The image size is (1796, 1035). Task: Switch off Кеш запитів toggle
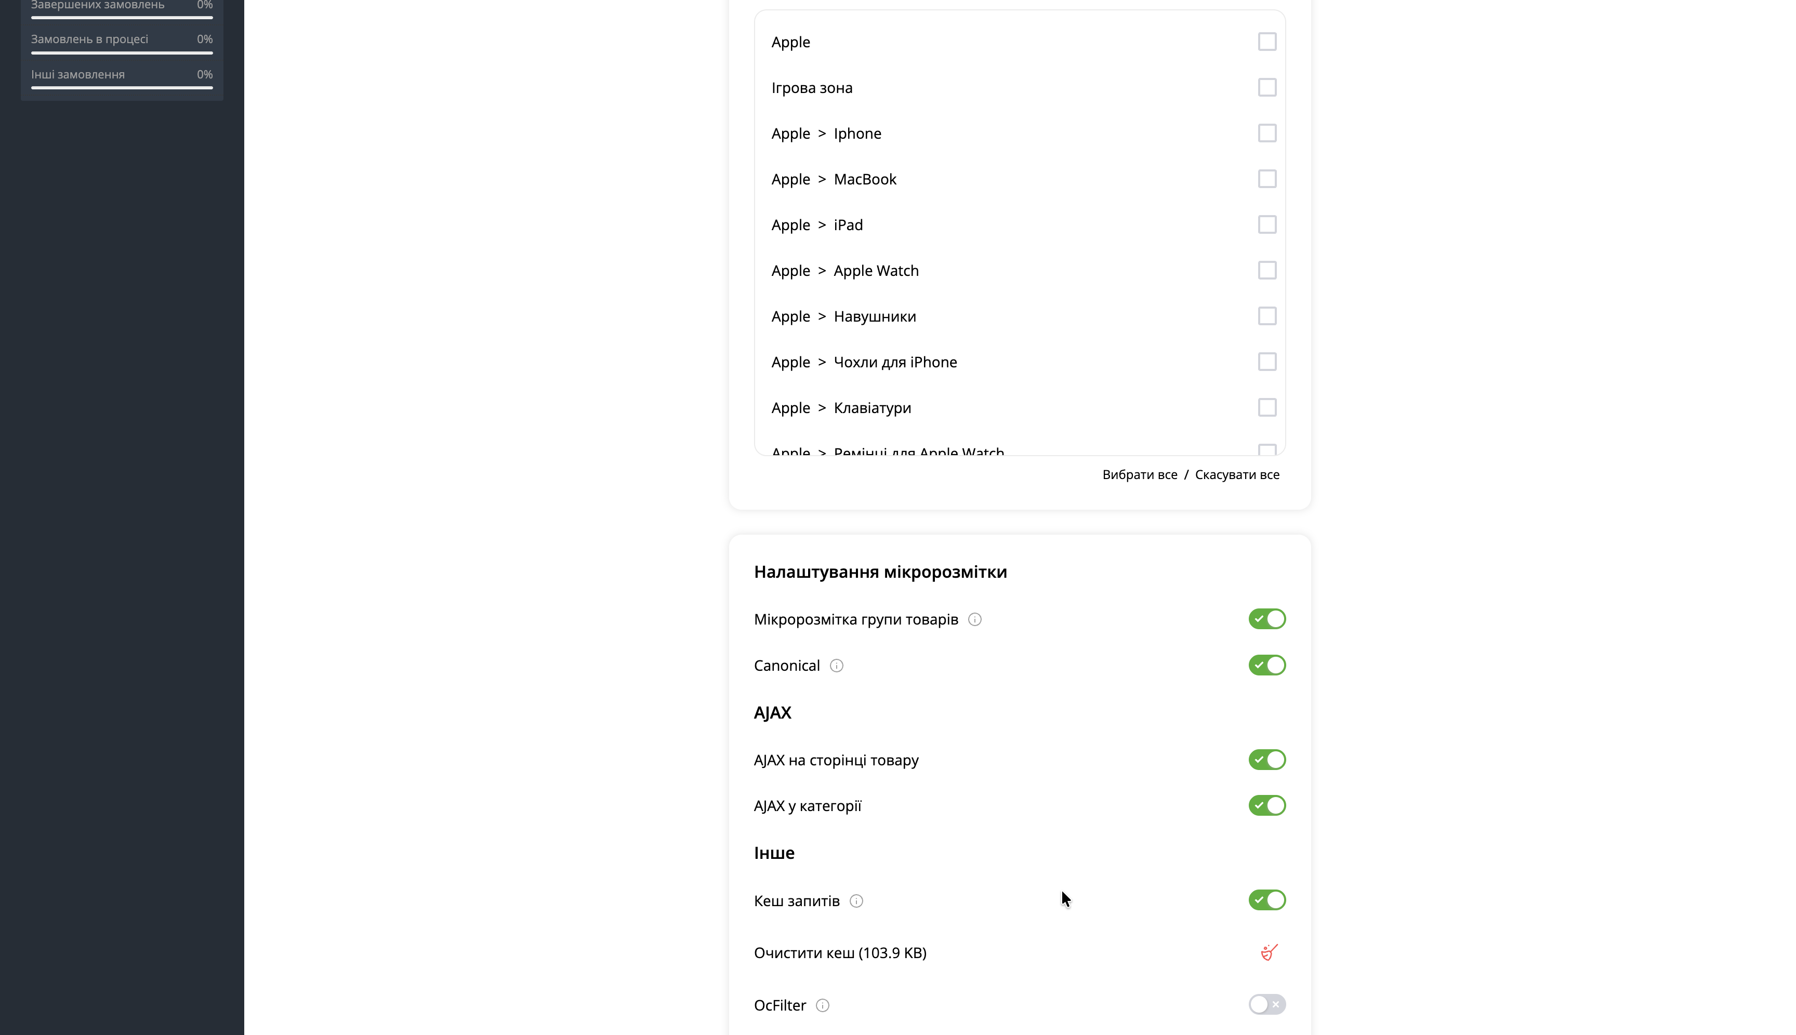tap(1266, 900)
